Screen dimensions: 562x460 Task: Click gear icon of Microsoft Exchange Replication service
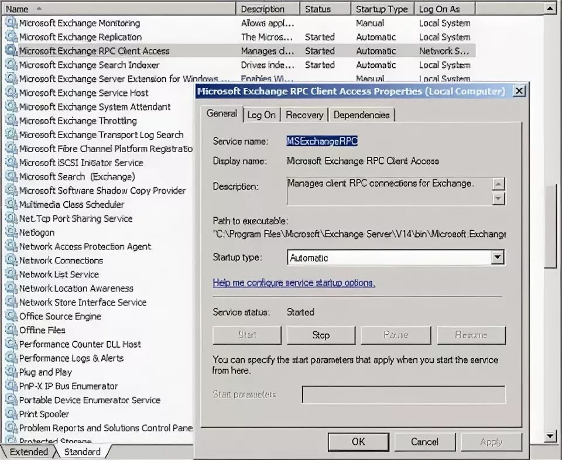pyautogui.click(x=11, y=37)
